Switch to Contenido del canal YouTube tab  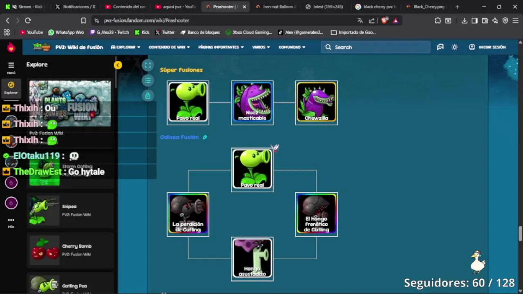[x=125, y=7]
